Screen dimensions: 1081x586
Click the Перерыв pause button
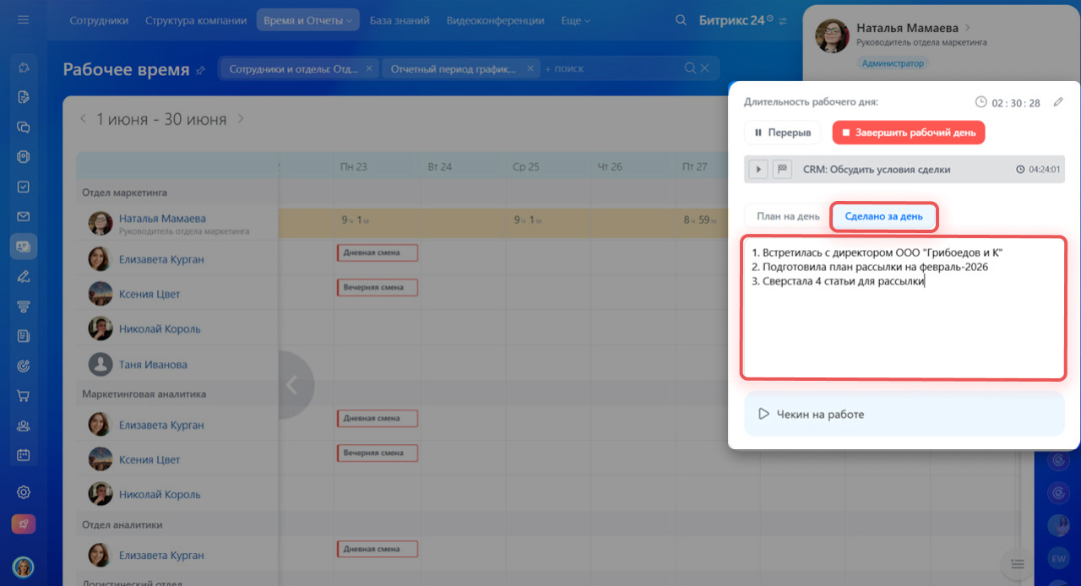coord(782,133)
